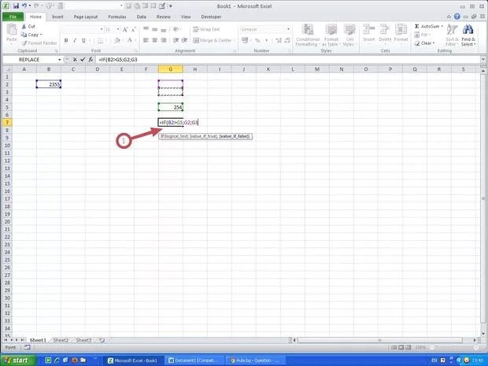This screenshot has height=366, width=488.
Task: Click Wrap Text button
Action: 206,29
